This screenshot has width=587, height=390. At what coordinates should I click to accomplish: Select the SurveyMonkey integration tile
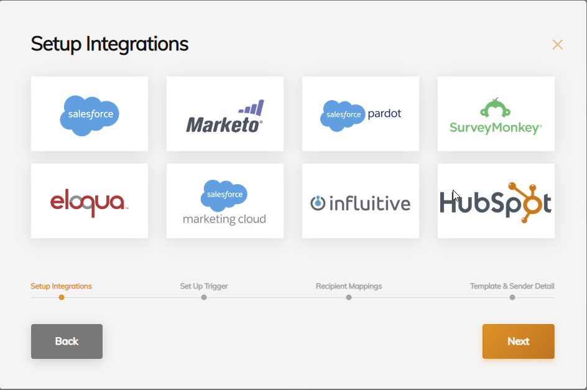click(496, 114)
